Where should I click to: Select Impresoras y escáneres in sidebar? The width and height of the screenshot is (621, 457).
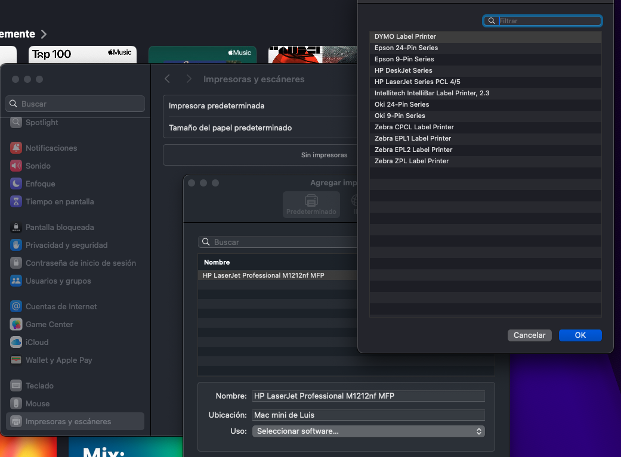[75, 421]
